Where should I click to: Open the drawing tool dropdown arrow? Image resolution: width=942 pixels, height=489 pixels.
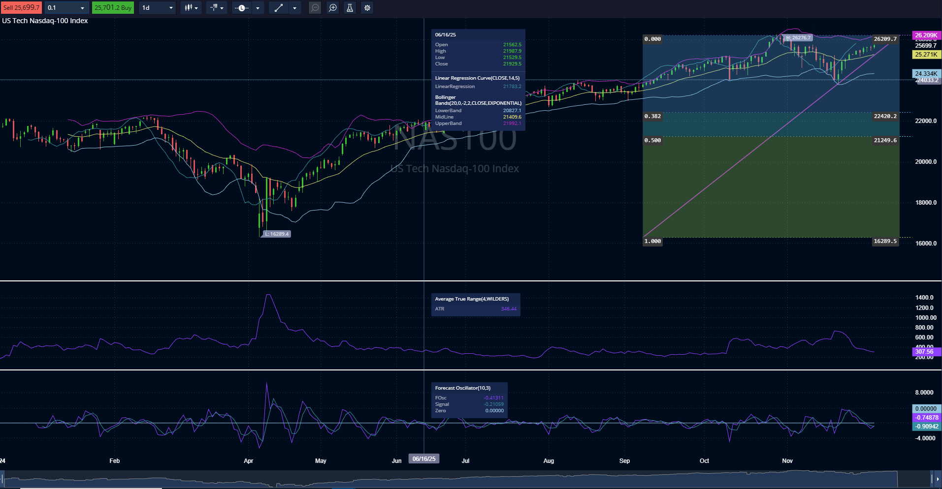pos(294,7)
